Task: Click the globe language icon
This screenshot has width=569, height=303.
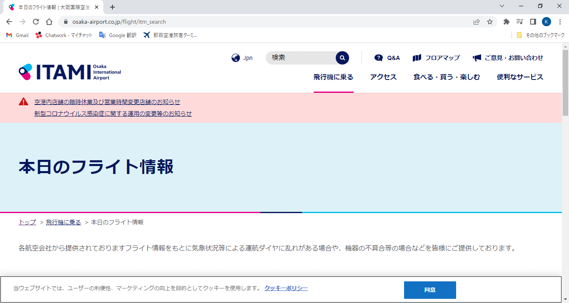Action: 236,58
